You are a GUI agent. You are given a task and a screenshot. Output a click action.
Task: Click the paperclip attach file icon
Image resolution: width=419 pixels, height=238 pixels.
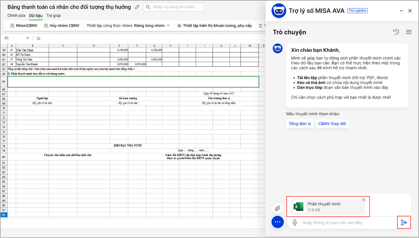coord(277,208)
